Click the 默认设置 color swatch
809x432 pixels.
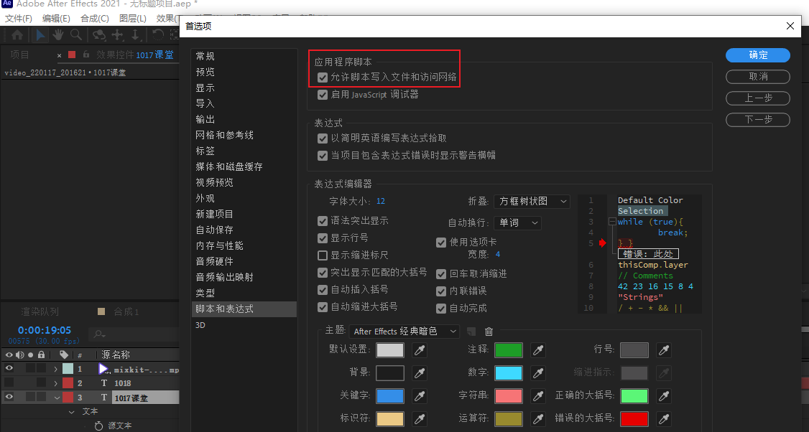390,350
